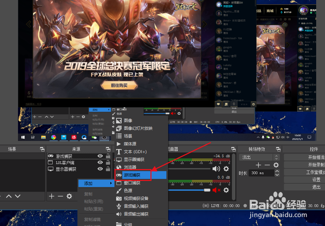The image size is (325, 226).
Task: Add a new transition with the plus icon
Action: coord(258,165)
